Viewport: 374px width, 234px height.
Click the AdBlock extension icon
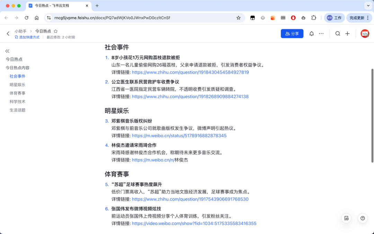coord(293,17)
